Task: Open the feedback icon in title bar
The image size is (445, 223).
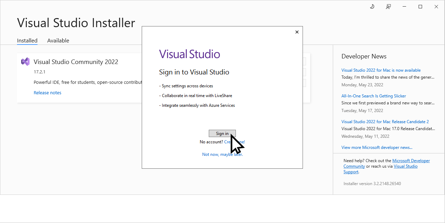Action: [x=388, y=7]
